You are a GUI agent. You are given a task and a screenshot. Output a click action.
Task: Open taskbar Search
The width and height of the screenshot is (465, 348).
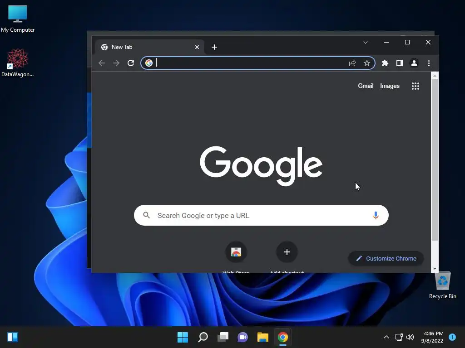pos(203,337)
